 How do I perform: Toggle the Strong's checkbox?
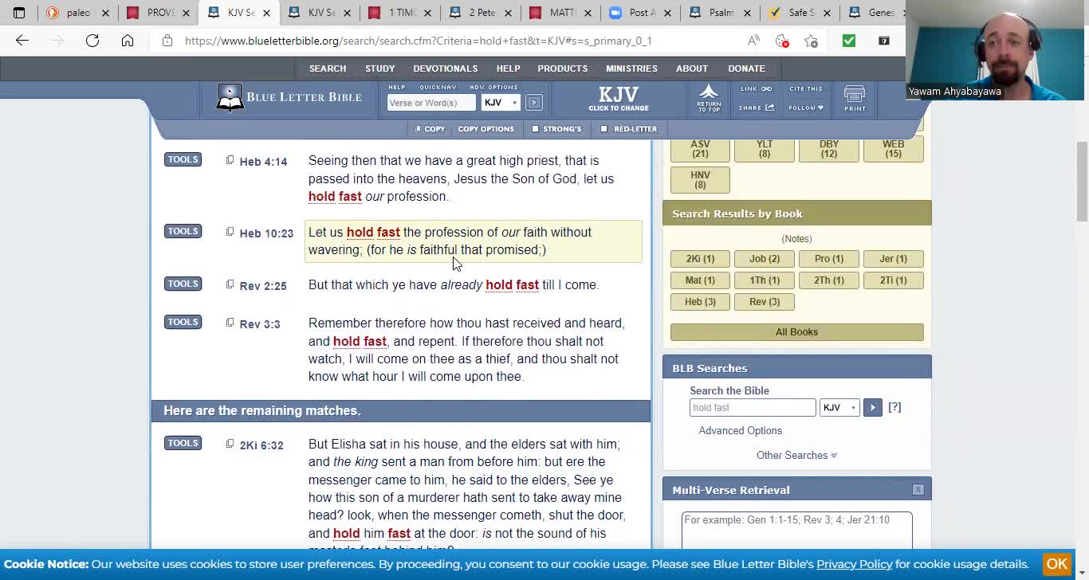(x=536, y=128)
